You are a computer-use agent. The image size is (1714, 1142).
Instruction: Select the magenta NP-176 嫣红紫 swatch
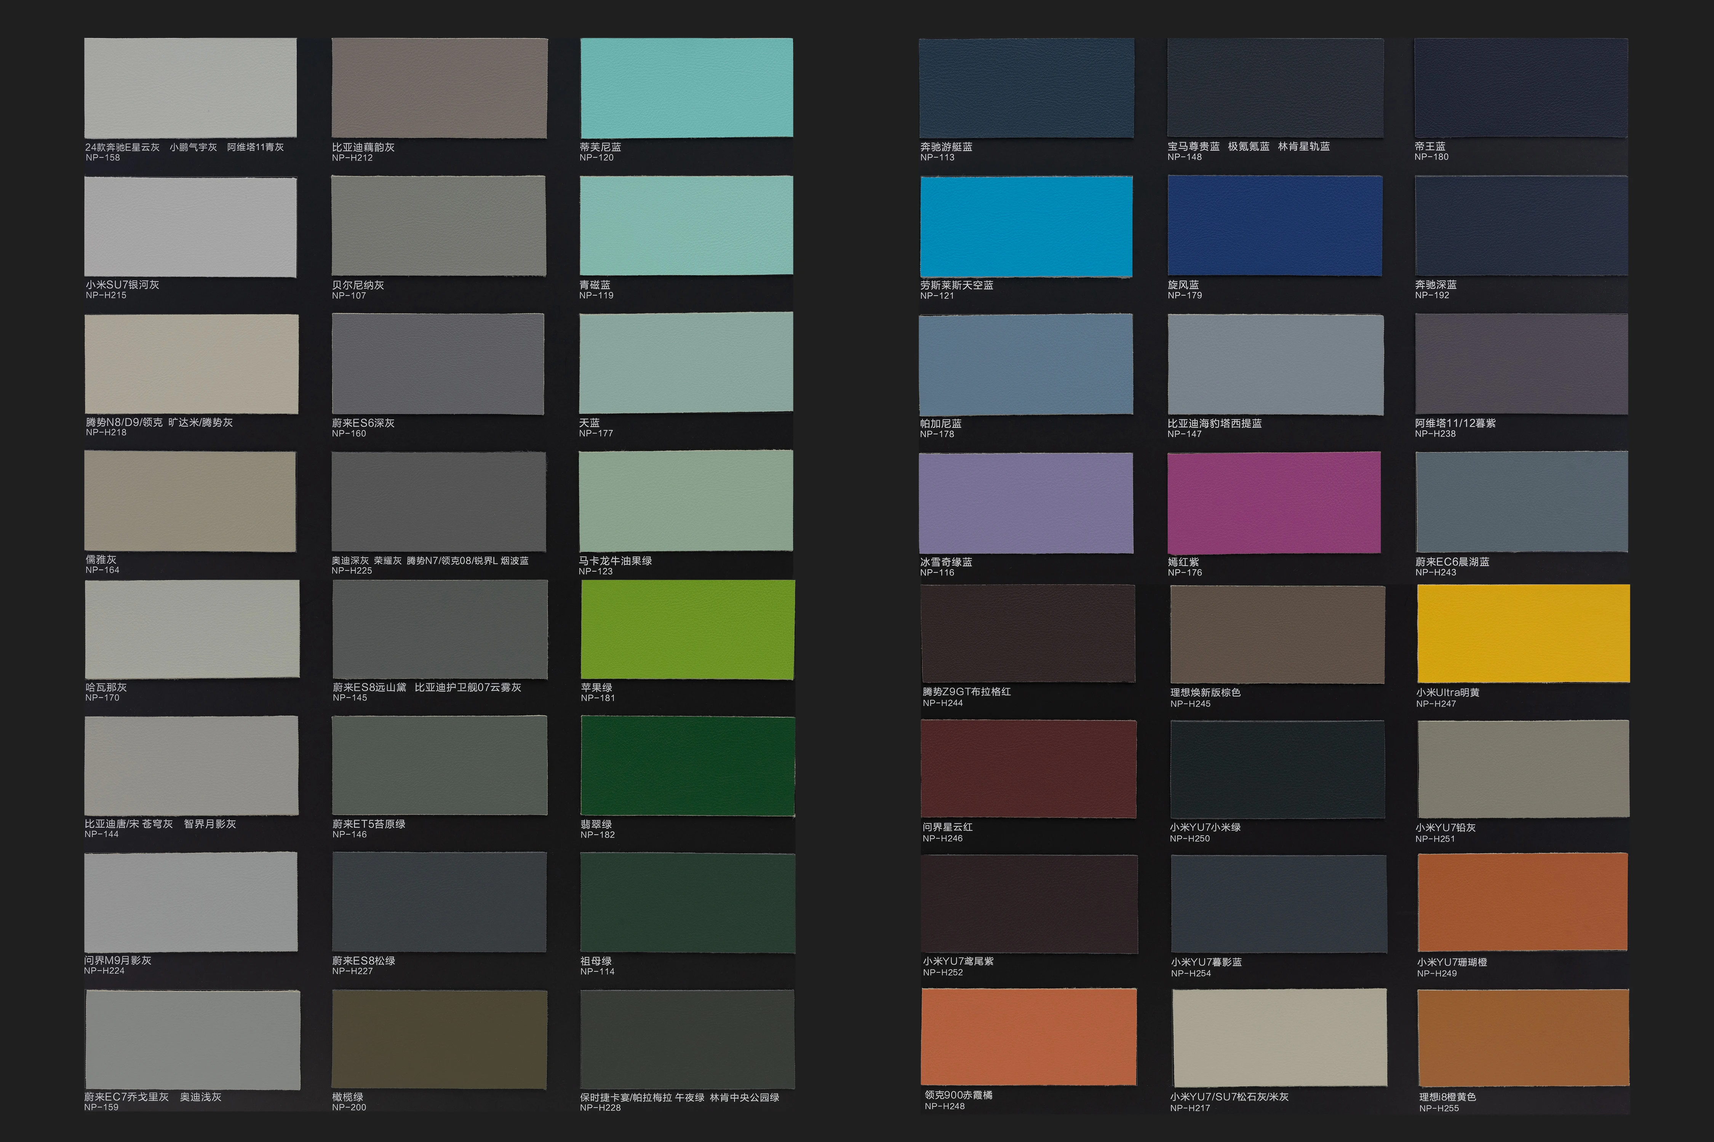[1274, 502]
